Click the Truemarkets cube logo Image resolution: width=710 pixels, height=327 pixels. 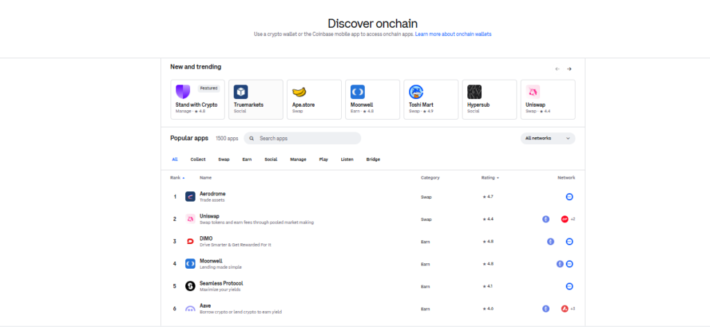pyautogui.click(x=241, y=92)
